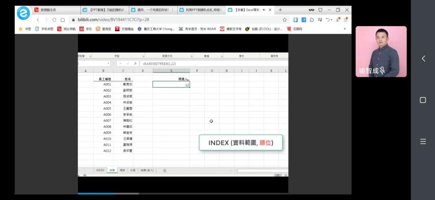Open the extensions puzzle icon
Screen dimensions: 435x200
[312, 19]
